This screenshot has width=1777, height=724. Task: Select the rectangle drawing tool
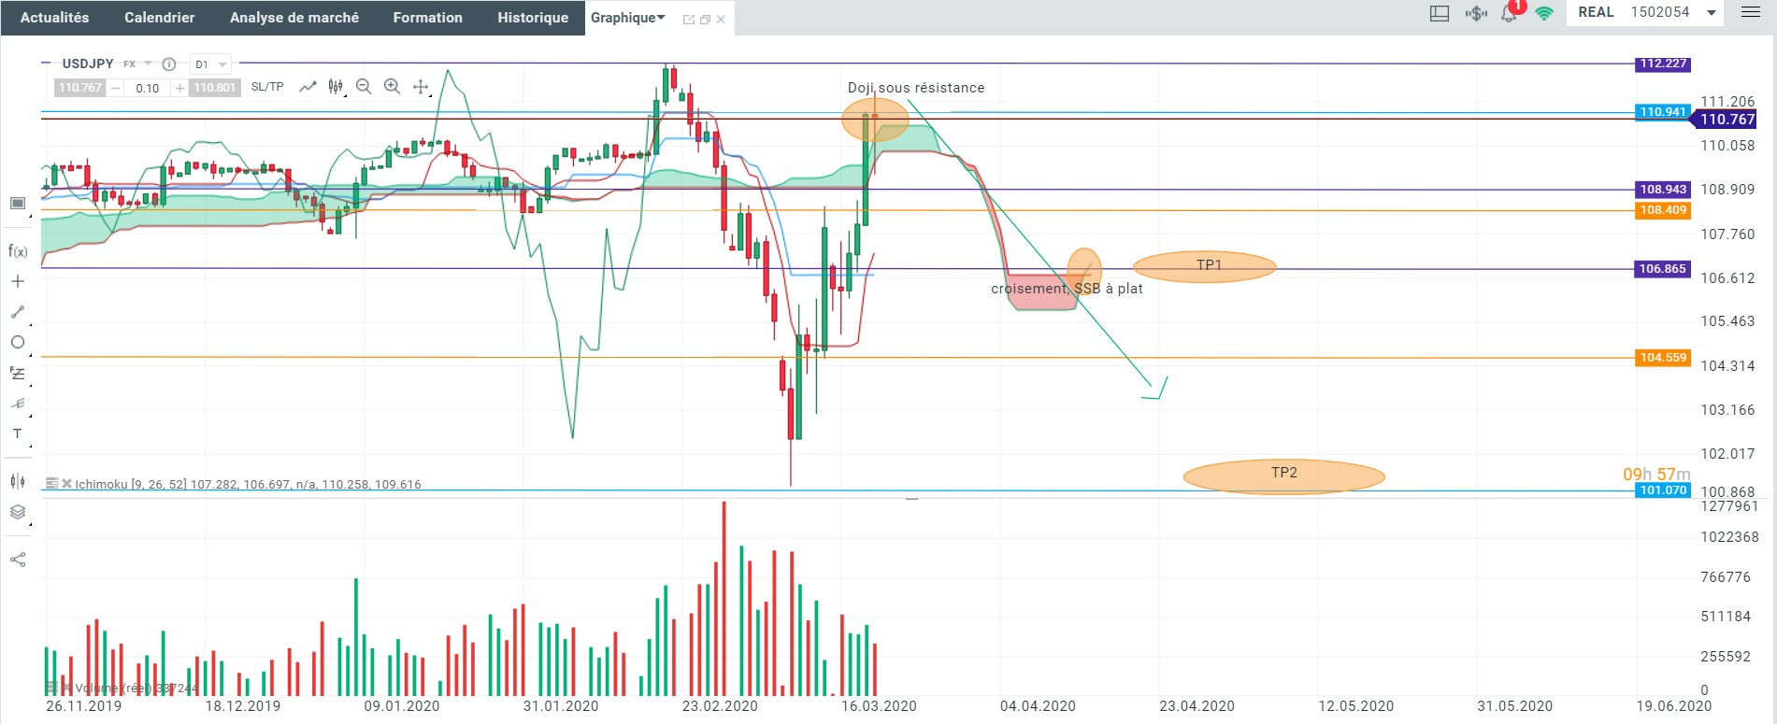pyautogui.click(x=18, y=204)
